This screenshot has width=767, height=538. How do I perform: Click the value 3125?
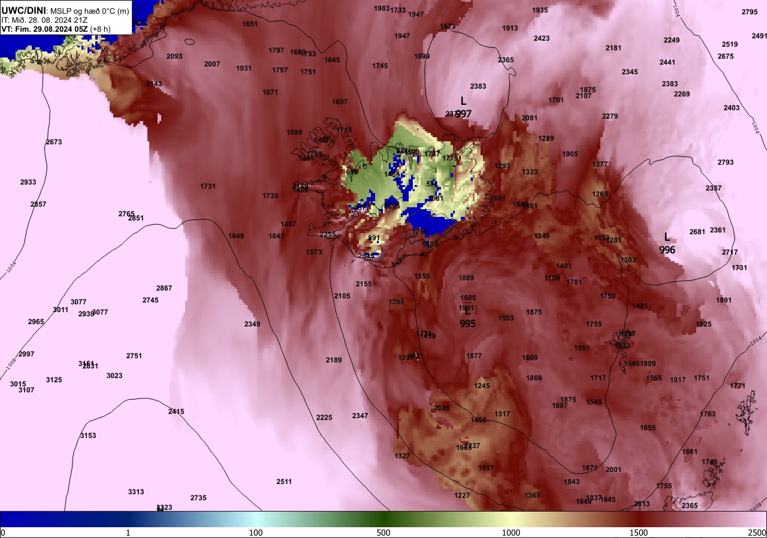[54, 380]
